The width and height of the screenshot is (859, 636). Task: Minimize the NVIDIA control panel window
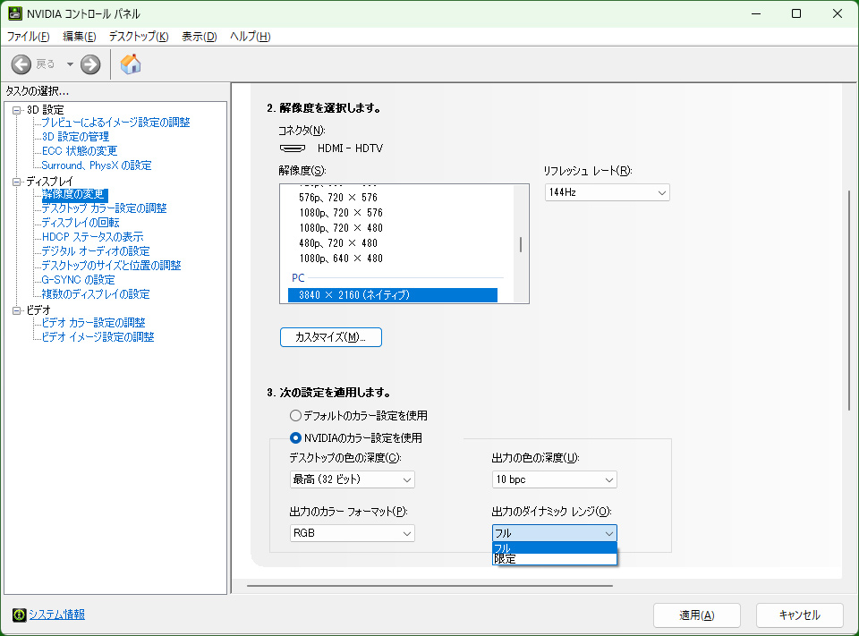[x=756, y=13]
